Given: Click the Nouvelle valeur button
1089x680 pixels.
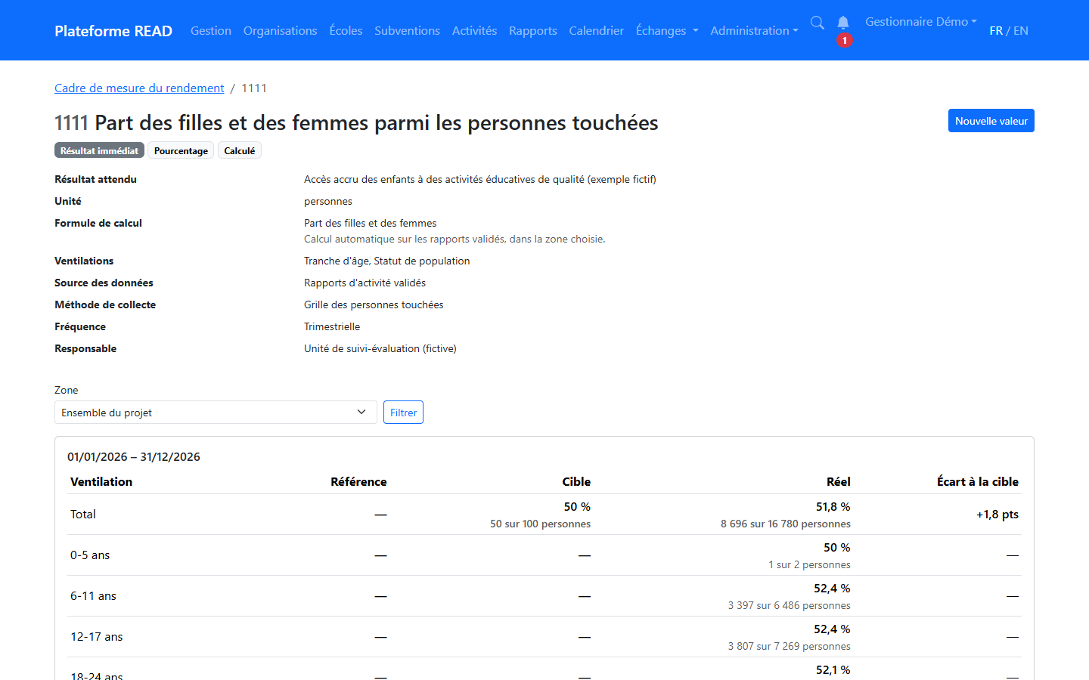Looking at the screenshot, I should coord(991,121).
